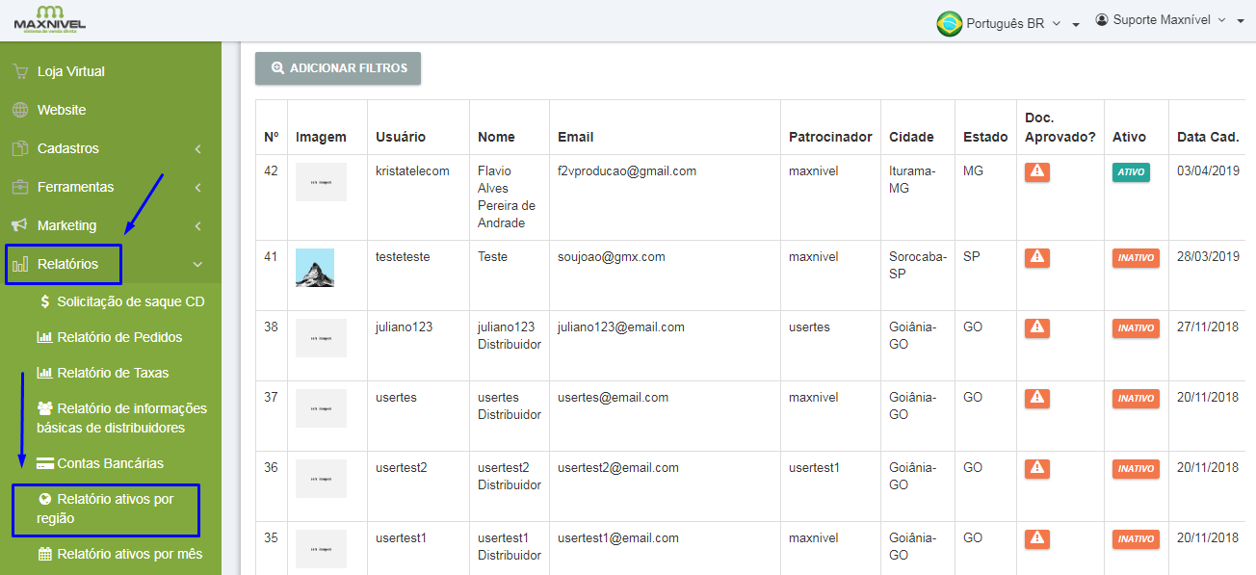Viewport: 1256px width, 575px height.
Task: Click the Marketing megaphone icon
Action: (x=19, y=225)
